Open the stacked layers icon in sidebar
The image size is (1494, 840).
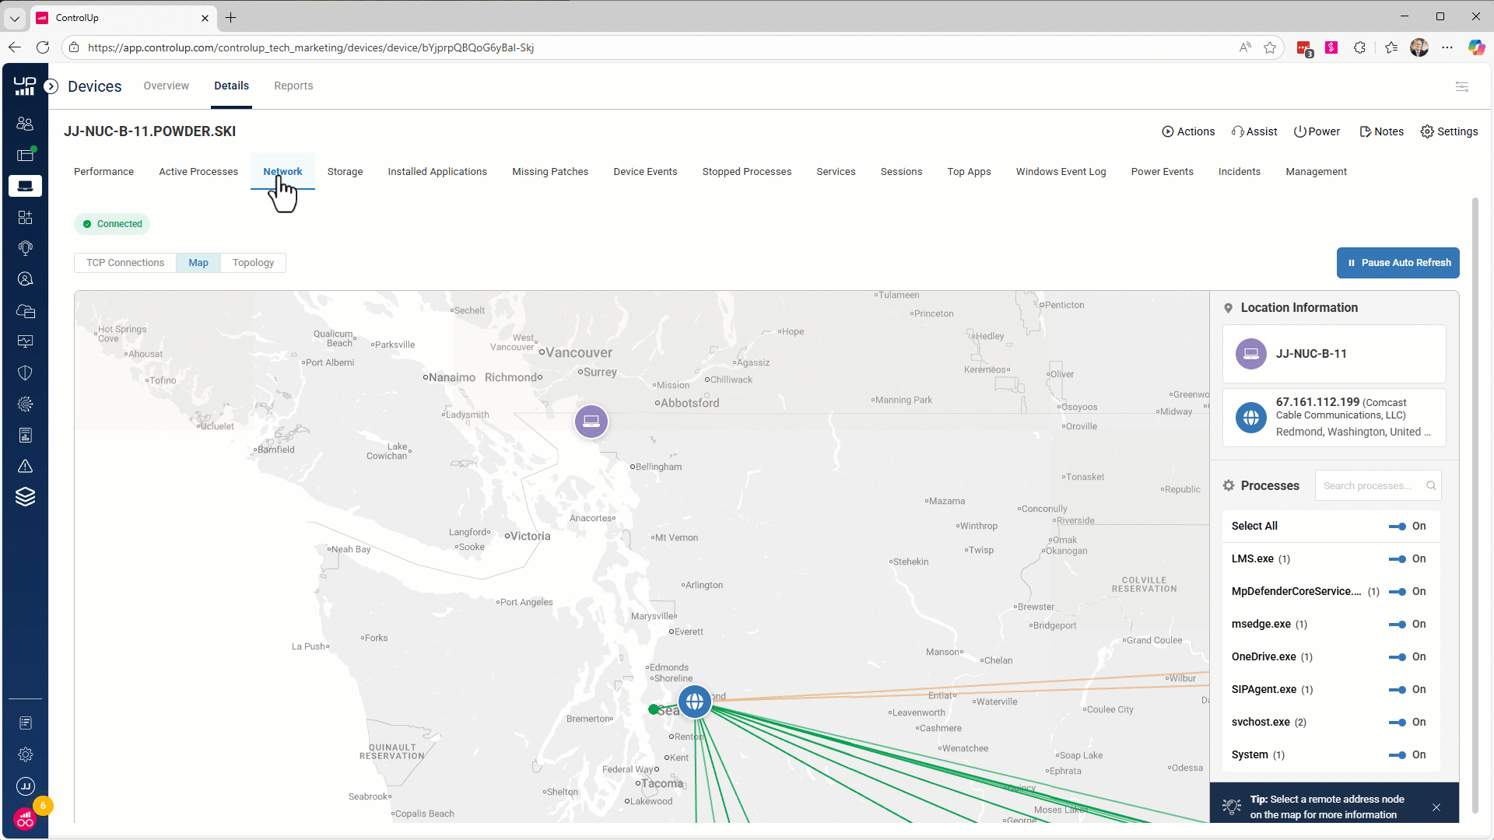pyautogui.click(x=25, y=496)
